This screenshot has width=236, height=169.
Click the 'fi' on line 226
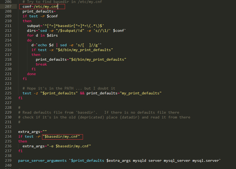click(20, 98)
